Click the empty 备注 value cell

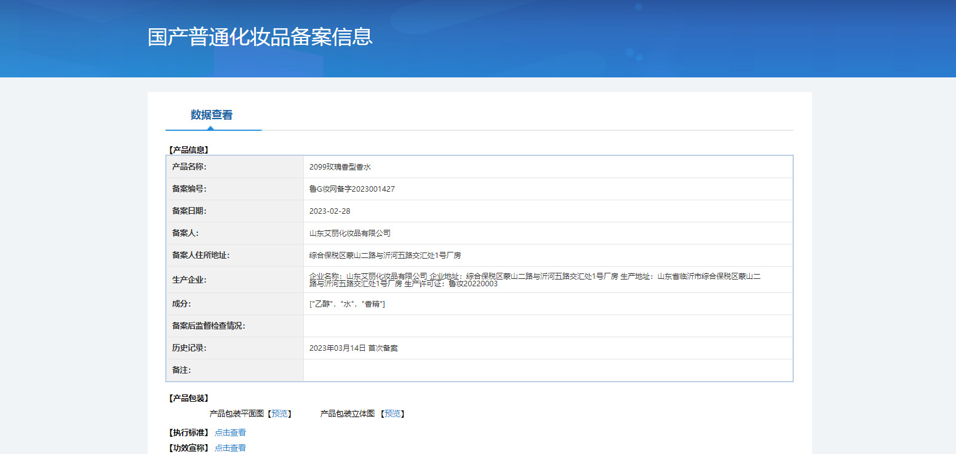point(548,370)
